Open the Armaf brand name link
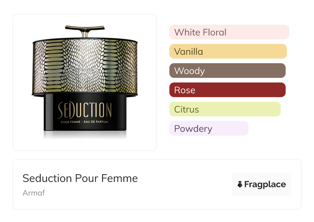Screen dimensions: 314x222 pyautogui.click(x=34, y=193)
